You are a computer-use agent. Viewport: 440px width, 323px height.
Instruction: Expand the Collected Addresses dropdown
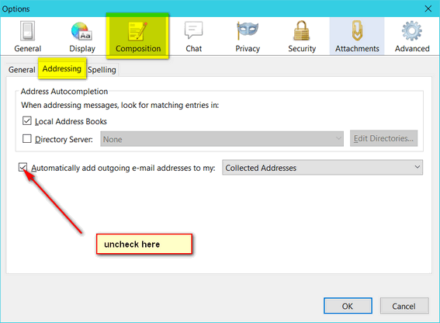tap(322, 168)
